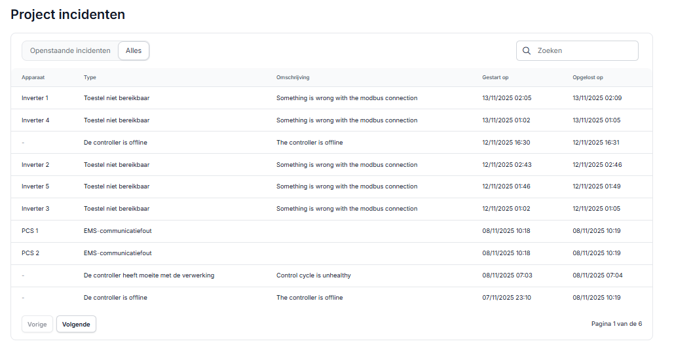Open the Inverter 3 incident row
This screenshot has height=354, width=674.
(x=35, y=209)
